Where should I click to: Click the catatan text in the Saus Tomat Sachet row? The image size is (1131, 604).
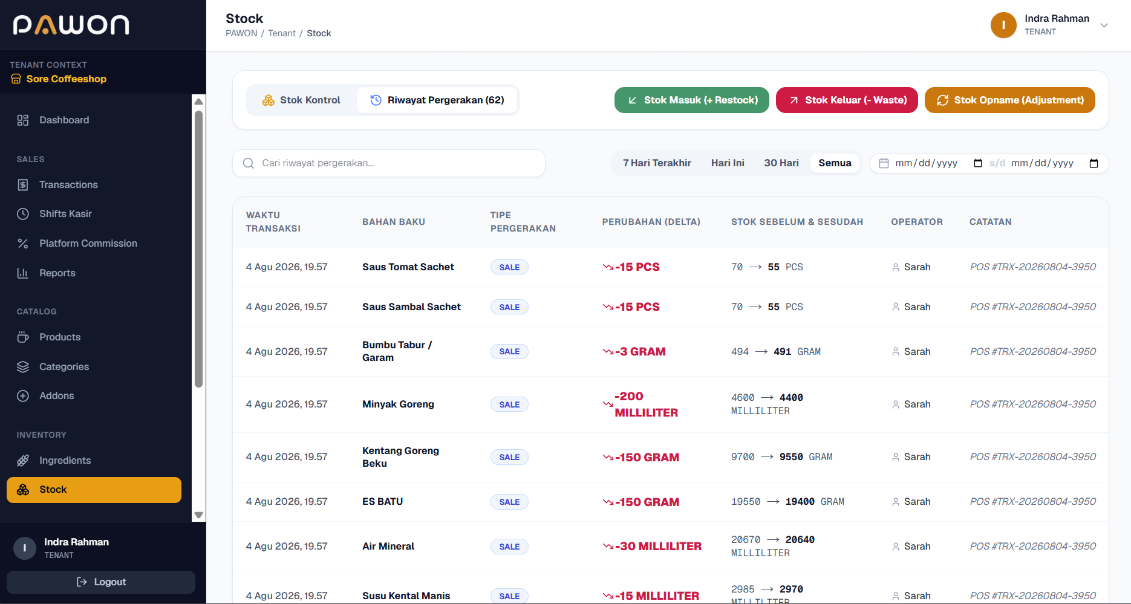[1032, 267]
